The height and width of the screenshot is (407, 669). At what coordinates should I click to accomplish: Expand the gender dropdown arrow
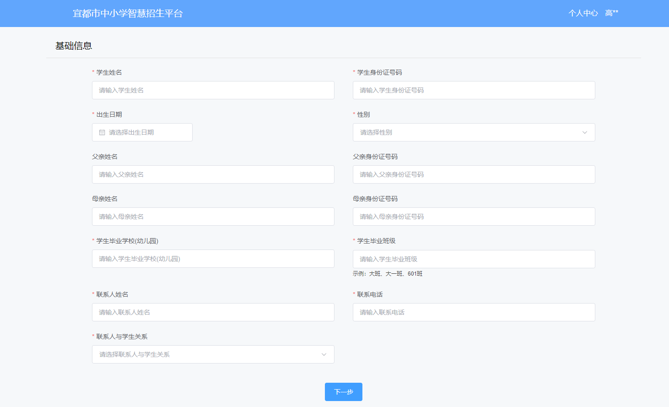(x=584, y=132)
